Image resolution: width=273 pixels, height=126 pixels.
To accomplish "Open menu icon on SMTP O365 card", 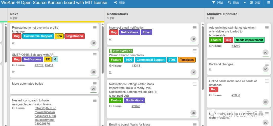I will click(x=95, y=55).
